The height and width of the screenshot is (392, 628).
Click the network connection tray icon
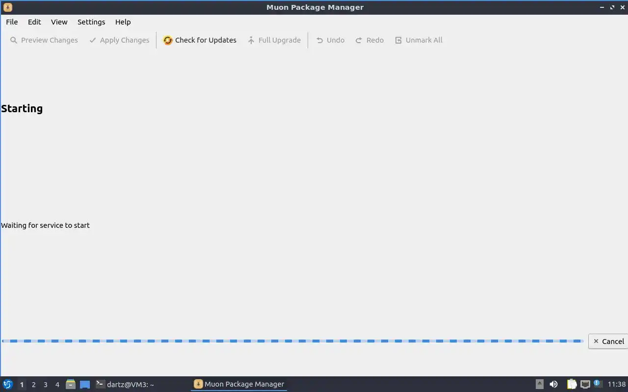coord(585,384)
